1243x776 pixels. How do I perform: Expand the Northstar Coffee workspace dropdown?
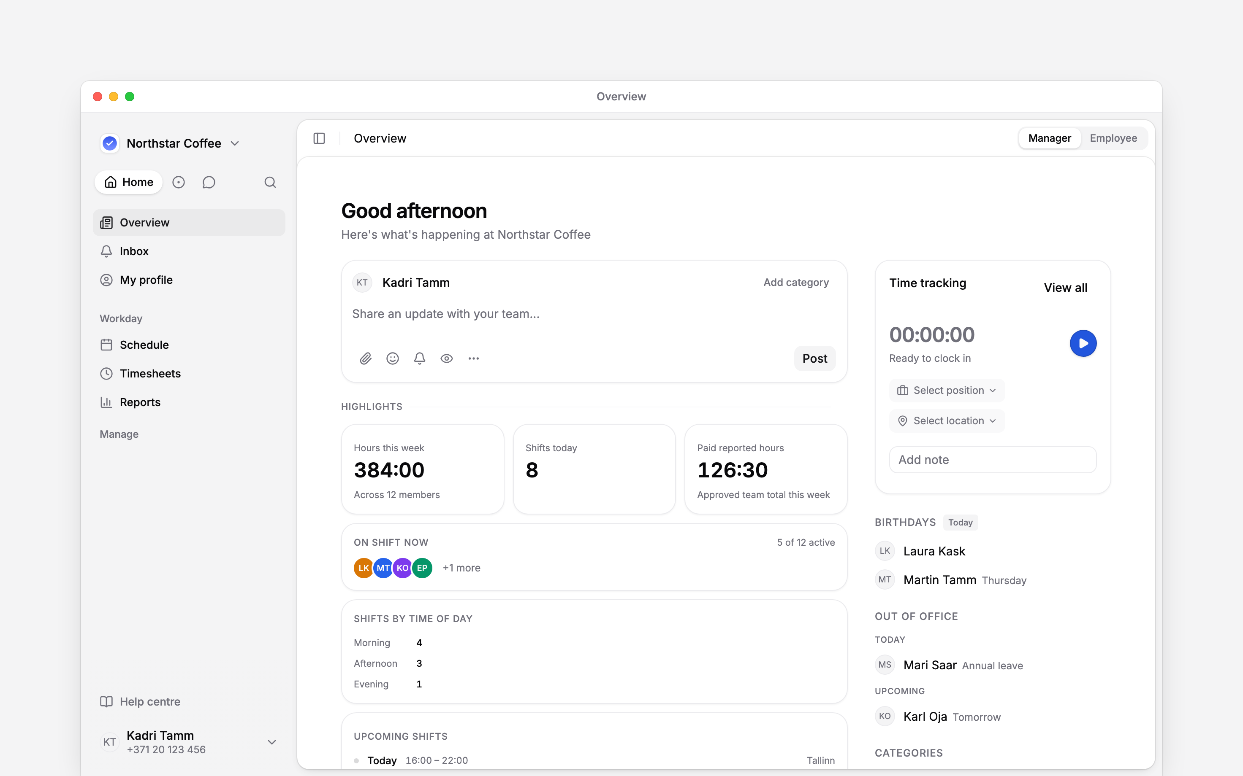(x=235, y=143)
